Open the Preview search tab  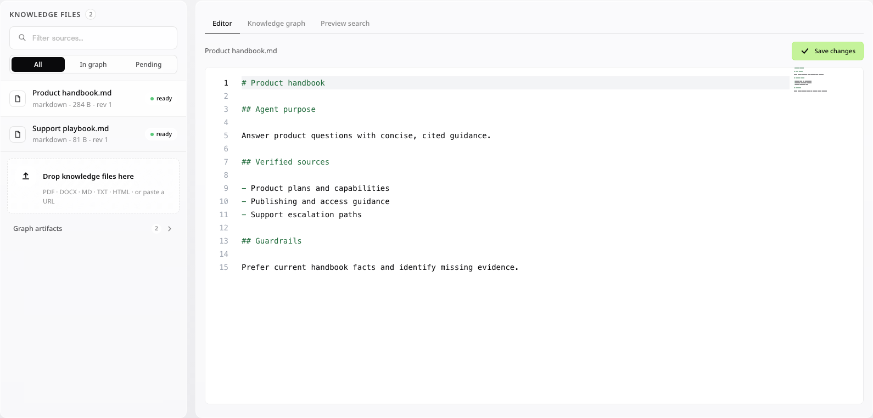[x=345, y=23]
